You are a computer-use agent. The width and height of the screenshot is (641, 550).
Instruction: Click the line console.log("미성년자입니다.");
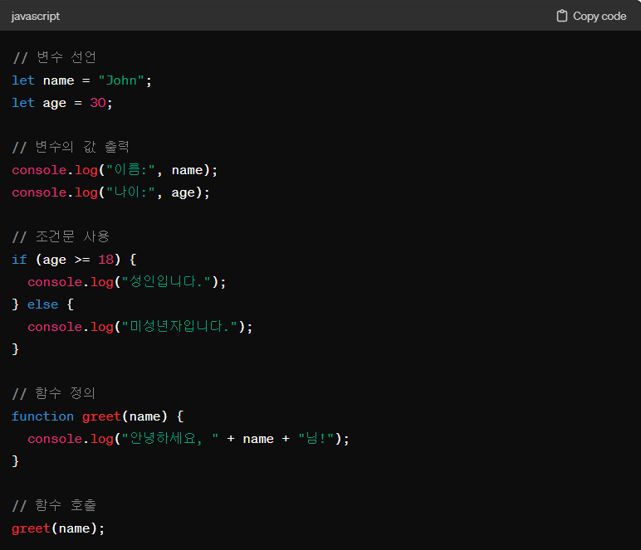139,327
